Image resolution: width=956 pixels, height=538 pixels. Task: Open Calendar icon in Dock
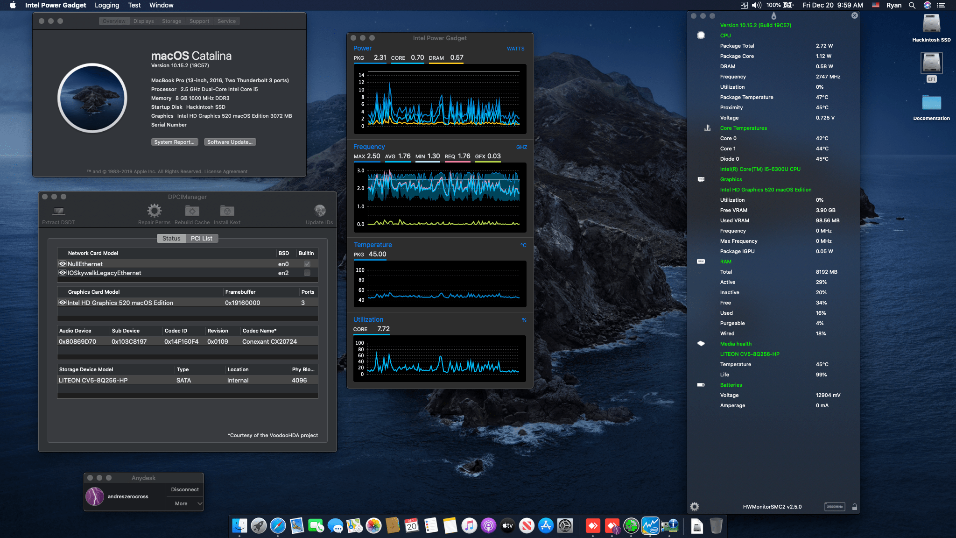point(412,526)
